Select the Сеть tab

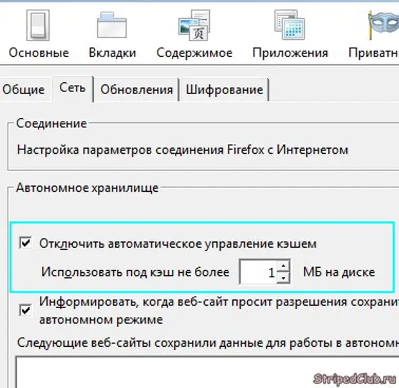coord(72,88)
